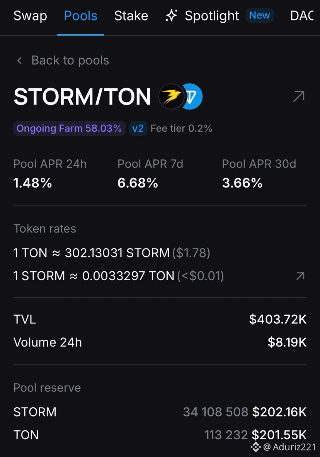Switch to the Swap tab

30,16
